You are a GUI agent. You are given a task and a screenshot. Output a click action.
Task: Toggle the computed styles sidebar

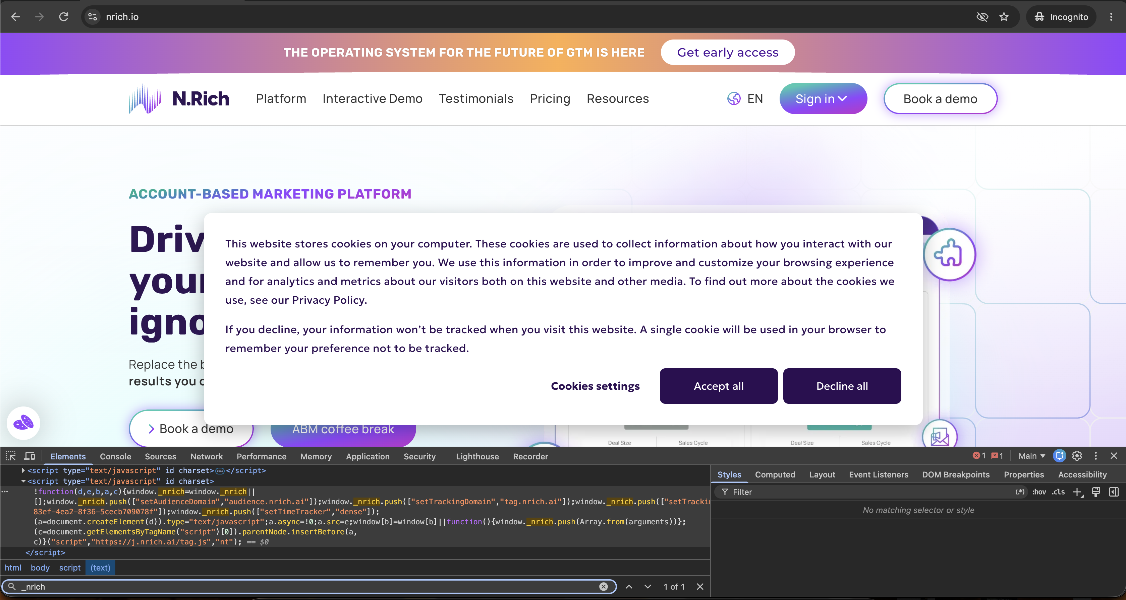1114,492
